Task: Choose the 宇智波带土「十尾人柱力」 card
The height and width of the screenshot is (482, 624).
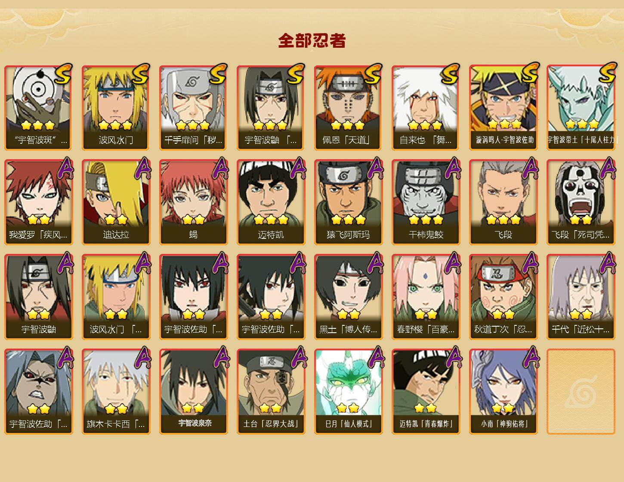Action: pyautogui.click(x=581, y=108)
